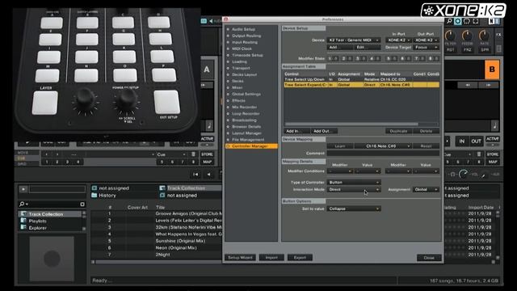Viewport: 517px width, 291px height.
Task: Open first Modifier condition dropdown
Action: (340, 171)
